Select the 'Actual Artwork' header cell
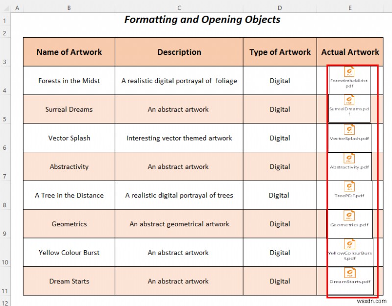Image resolution: width=392 pixels, height=306 pixels. [350, 52]
